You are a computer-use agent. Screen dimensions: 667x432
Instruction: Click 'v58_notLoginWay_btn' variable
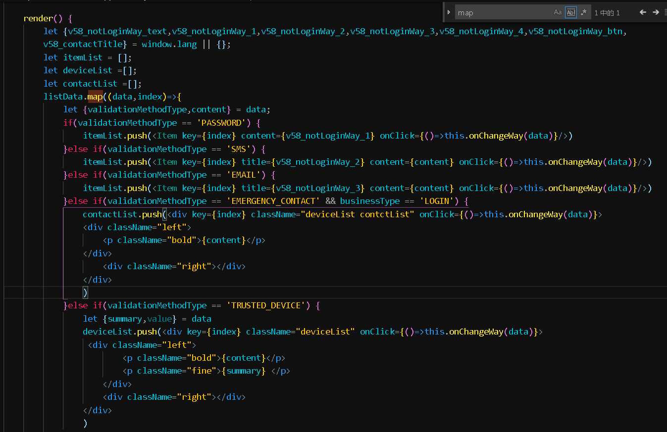[x=575, y=31]
